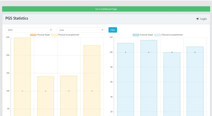Click target point on fourth blue bar

(195, 52)
